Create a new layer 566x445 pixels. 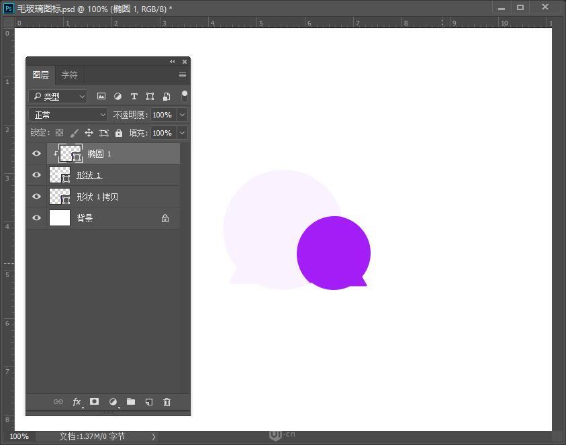pyautogui.click(x=149, y=402)
